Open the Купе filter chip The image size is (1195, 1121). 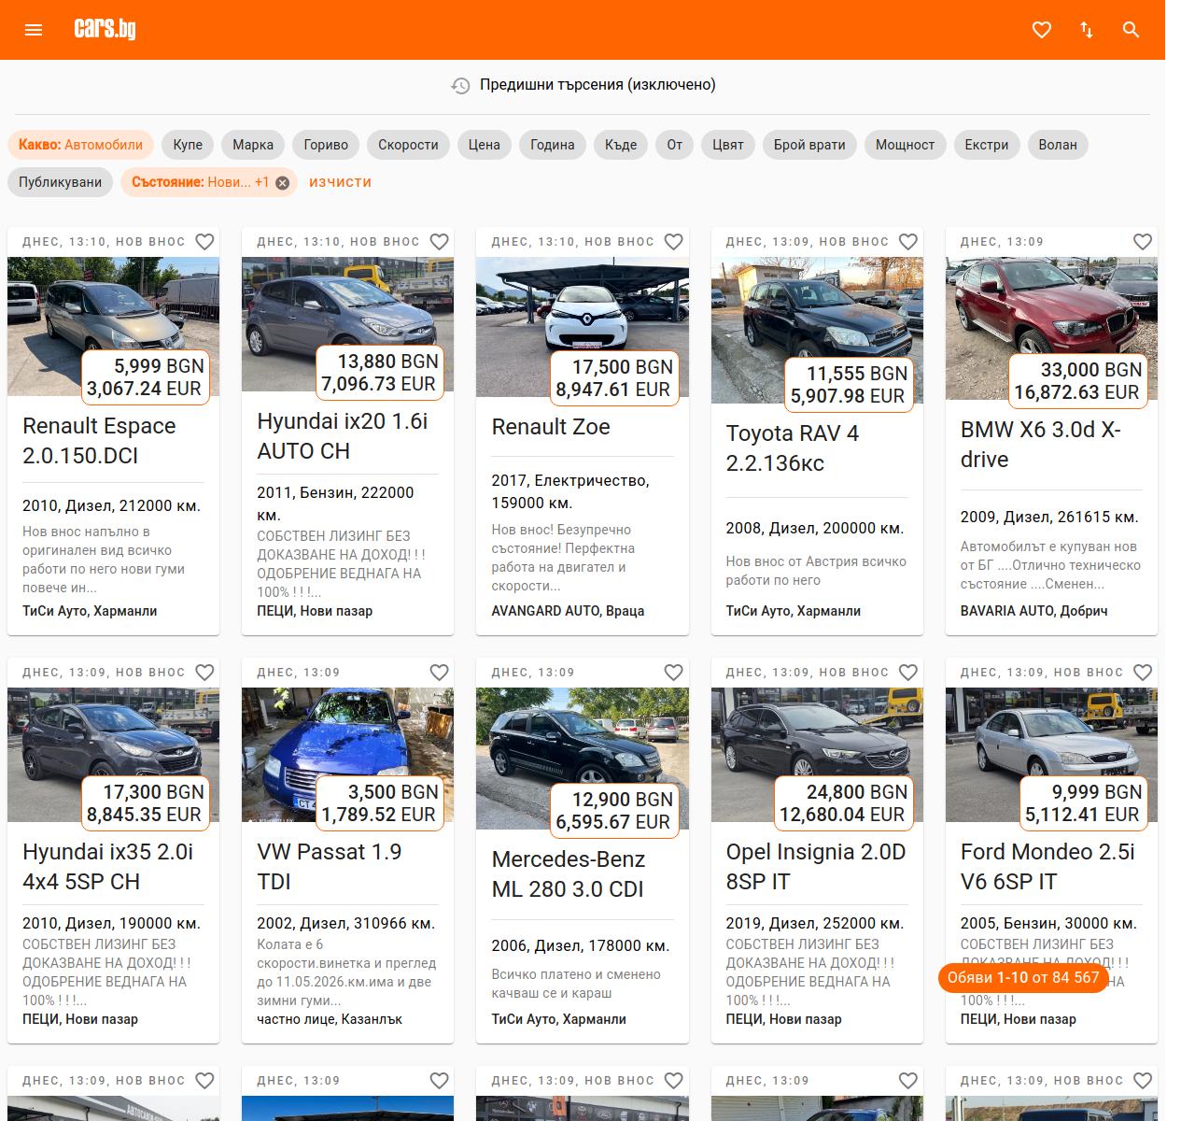pos(188,145)
